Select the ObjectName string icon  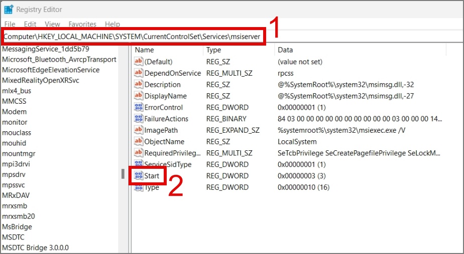point(138,141)
